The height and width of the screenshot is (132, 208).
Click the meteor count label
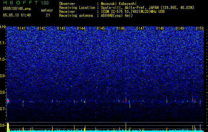(47, 10)
